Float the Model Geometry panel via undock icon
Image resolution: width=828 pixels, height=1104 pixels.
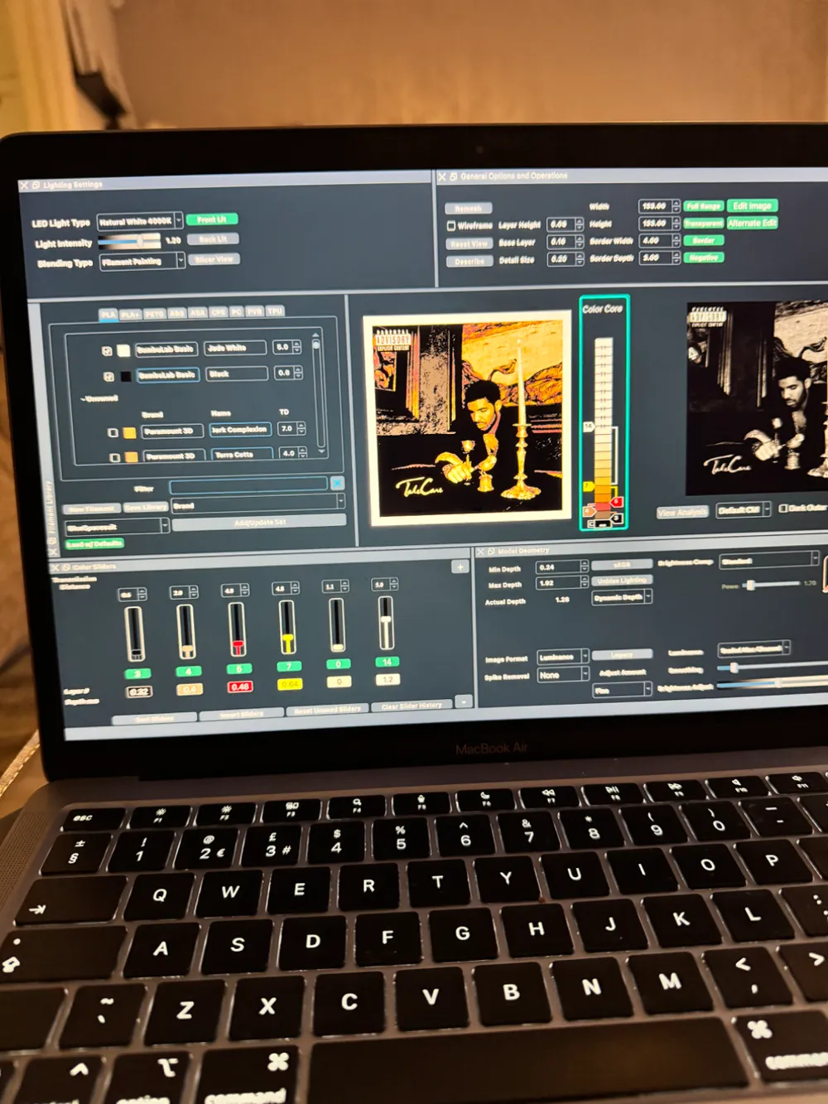click(x=491, y=551)
